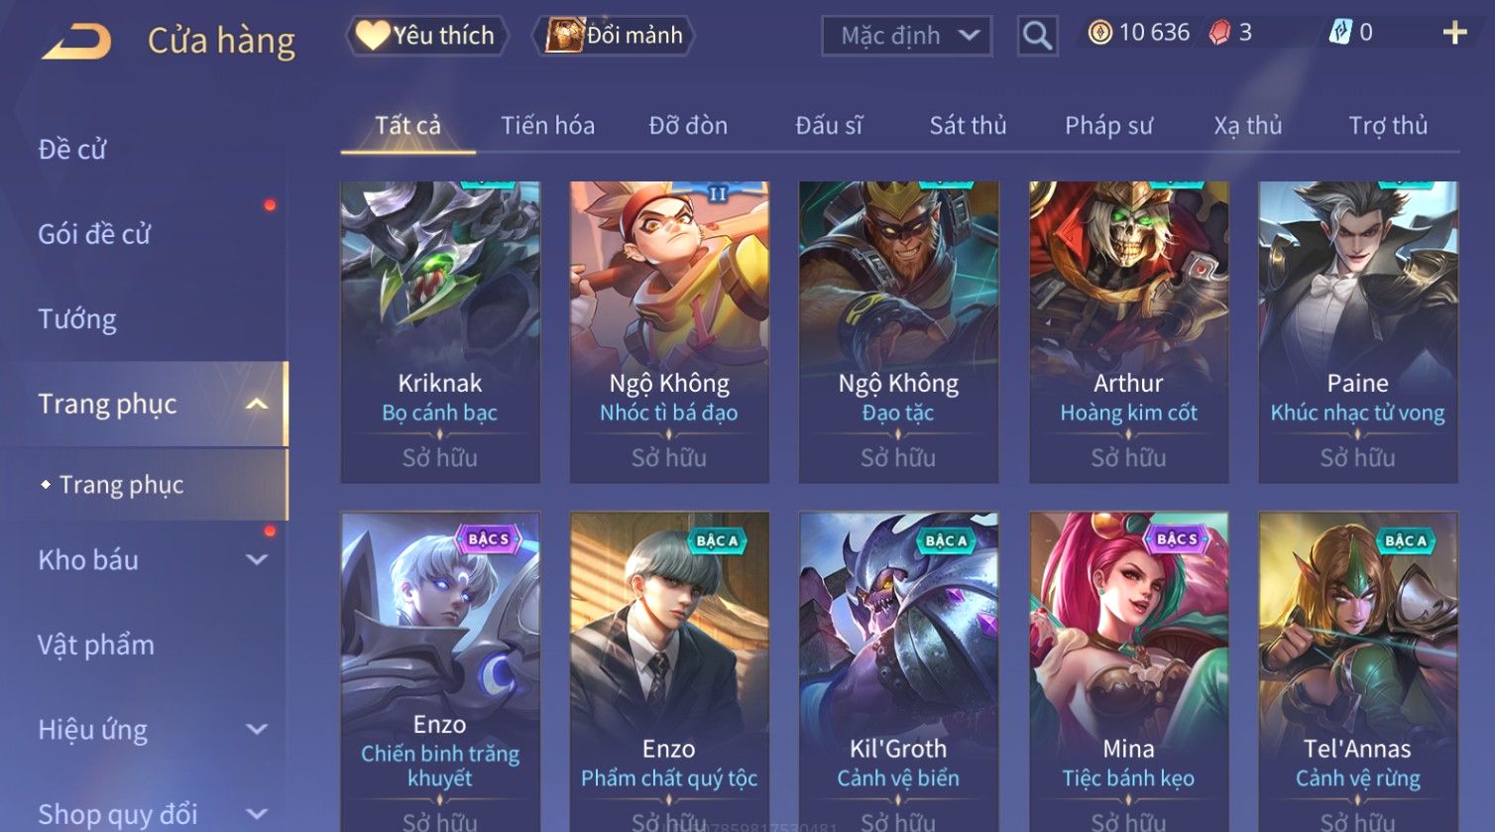Click the back arrow icon

(x=76, y=42)
